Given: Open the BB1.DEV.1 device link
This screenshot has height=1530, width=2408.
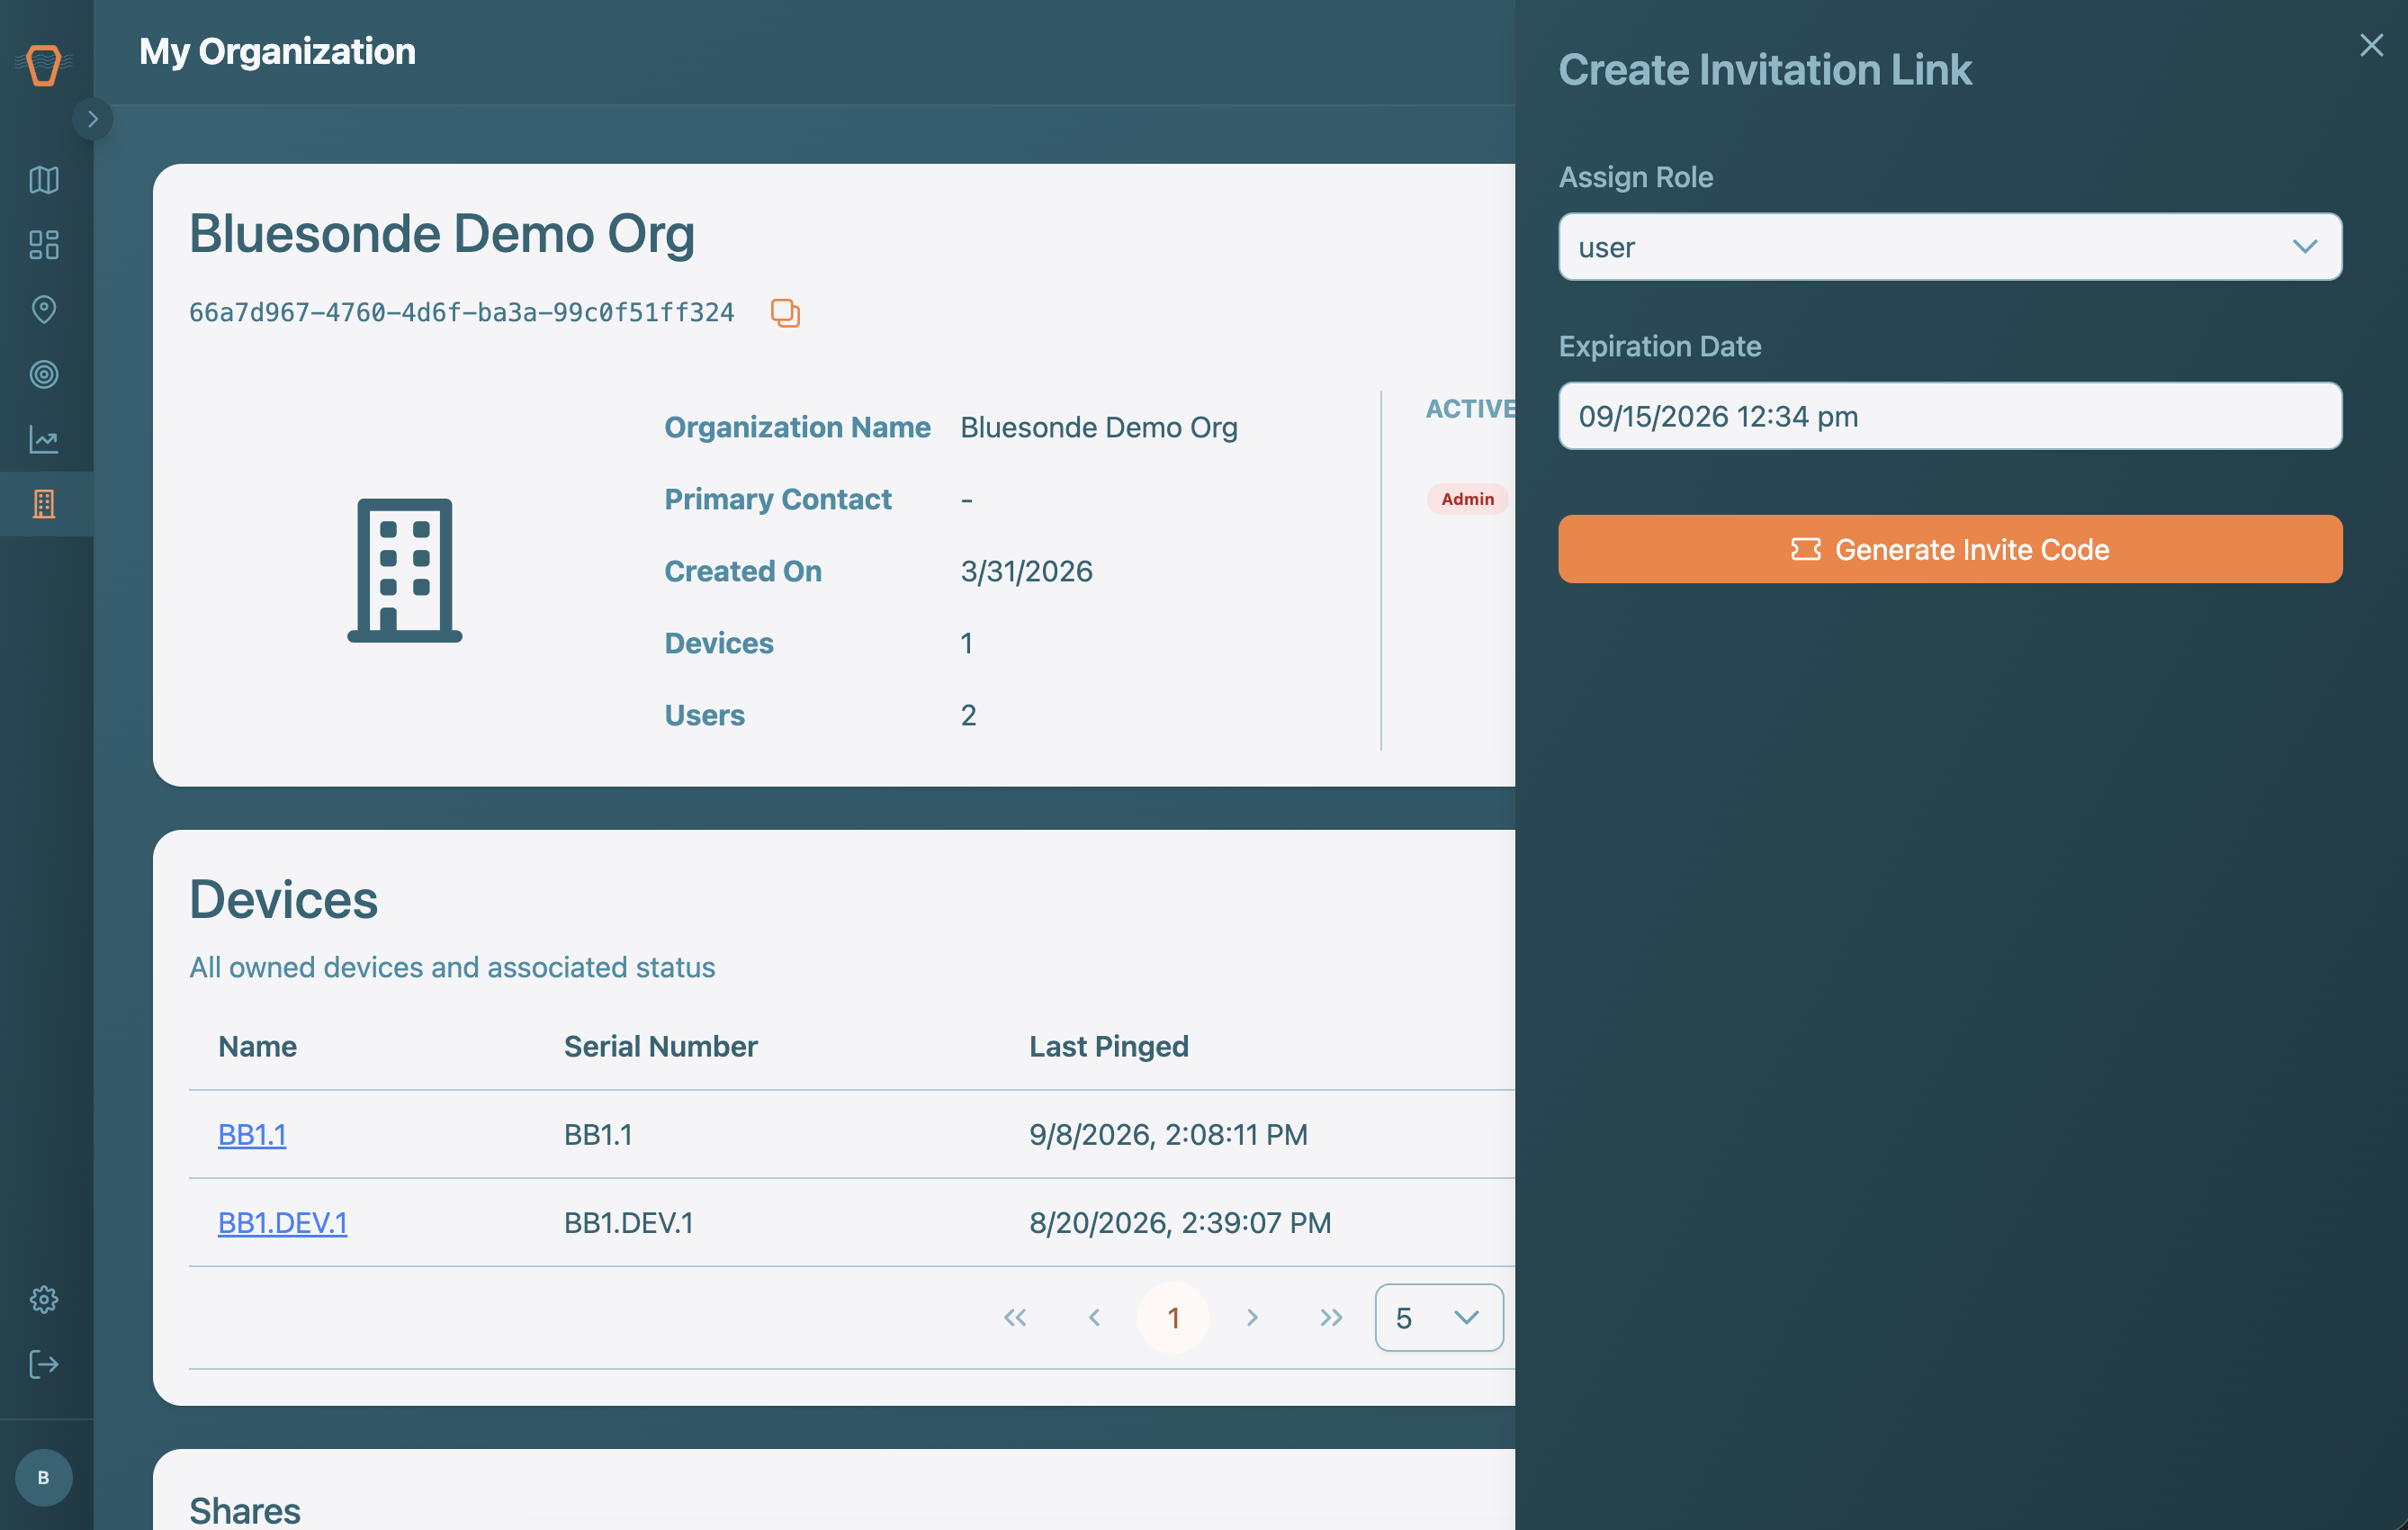Looking at the screenshot, I should point(283,1222).
